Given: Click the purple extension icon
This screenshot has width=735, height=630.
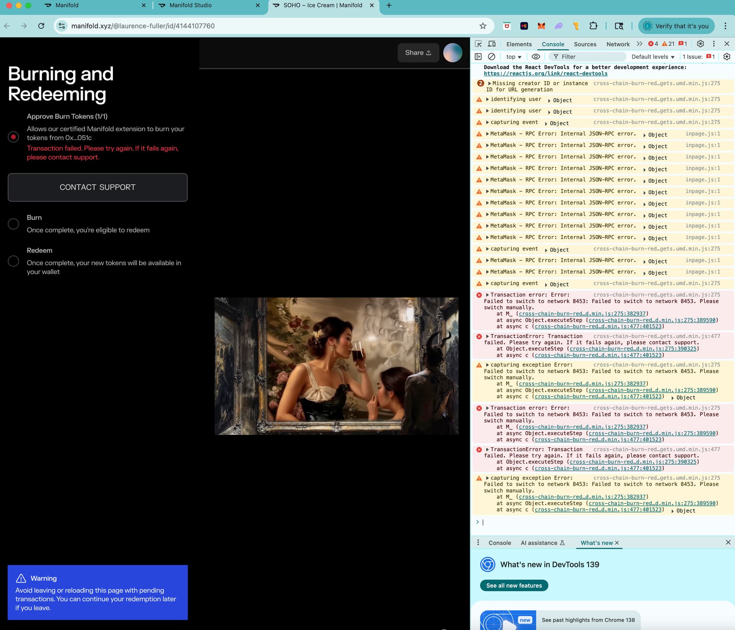Looking at the screenshot, I should click(x=559, y=26).
